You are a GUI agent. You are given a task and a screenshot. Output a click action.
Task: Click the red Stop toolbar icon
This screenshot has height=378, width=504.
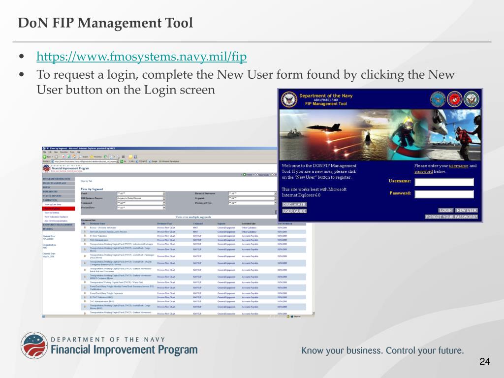(63, 157)
